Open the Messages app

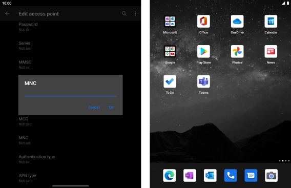tap(251, 175)
